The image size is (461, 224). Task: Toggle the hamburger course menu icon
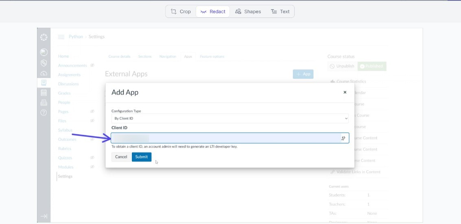coord(61,37)
